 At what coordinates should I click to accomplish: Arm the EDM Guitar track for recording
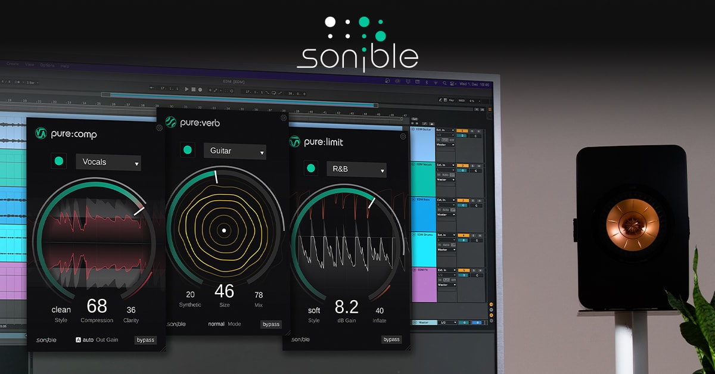pos(479,130)
